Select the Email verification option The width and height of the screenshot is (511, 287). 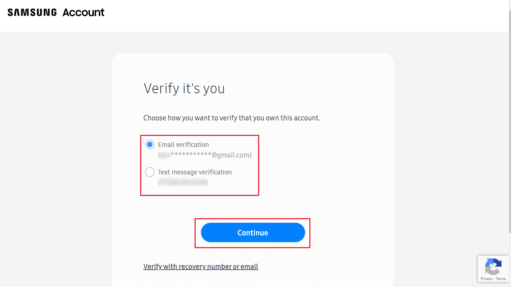point(183,144)
